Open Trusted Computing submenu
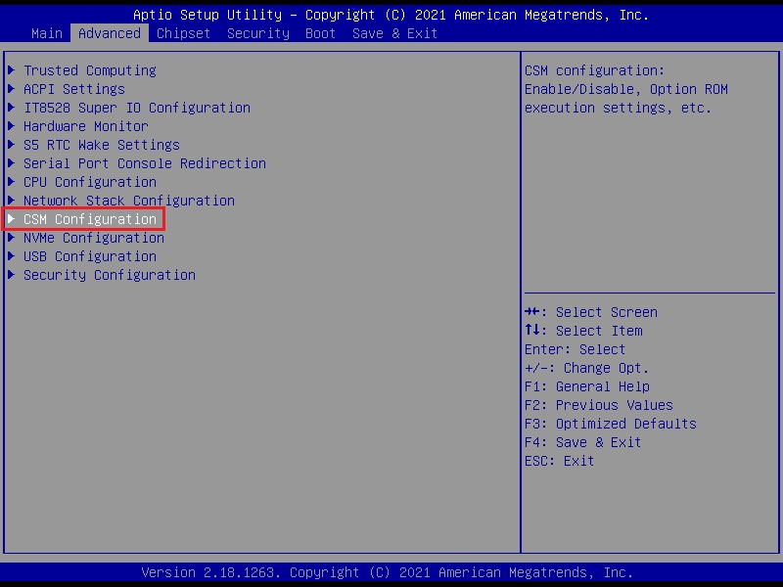 [89, 70]
